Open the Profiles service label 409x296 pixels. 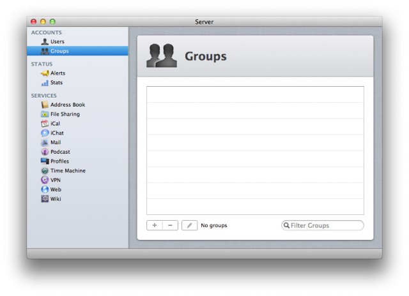click(59, 161)
